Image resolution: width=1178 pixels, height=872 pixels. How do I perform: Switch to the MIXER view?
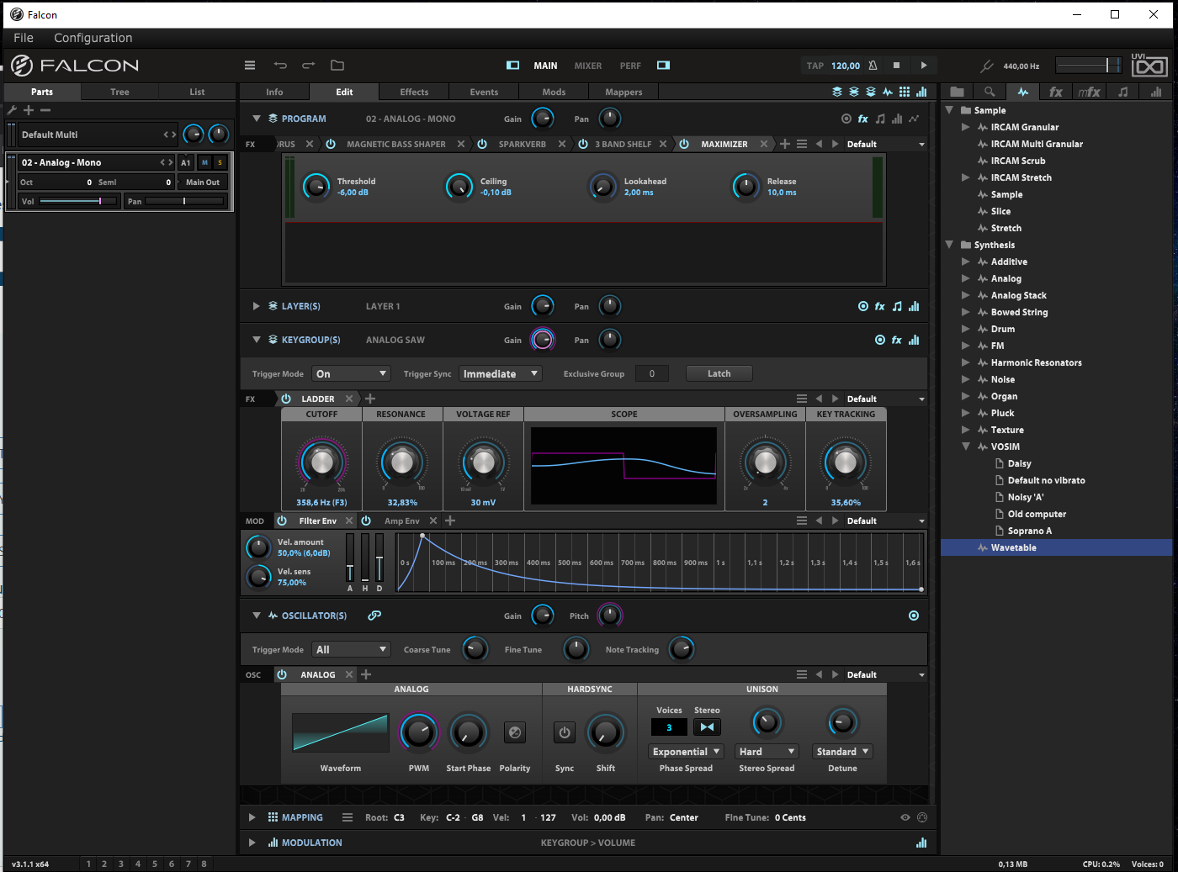pos(588,66)
